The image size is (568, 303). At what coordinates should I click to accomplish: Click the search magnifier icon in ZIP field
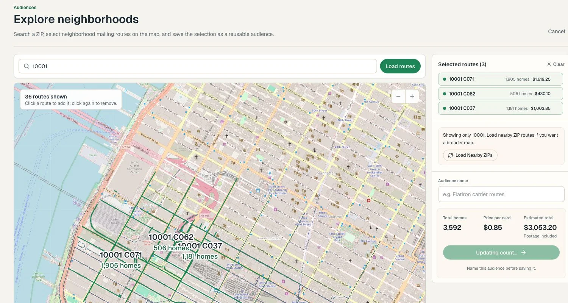(x=27, y=66)
